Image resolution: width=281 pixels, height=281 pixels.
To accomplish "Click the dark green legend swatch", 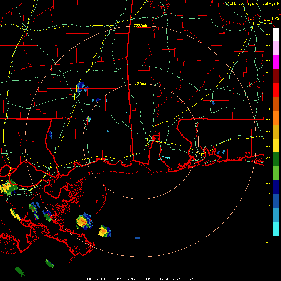I will (x=276, y=159).
